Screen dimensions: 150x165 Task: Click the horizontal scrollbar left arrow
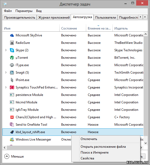point(5,148)
